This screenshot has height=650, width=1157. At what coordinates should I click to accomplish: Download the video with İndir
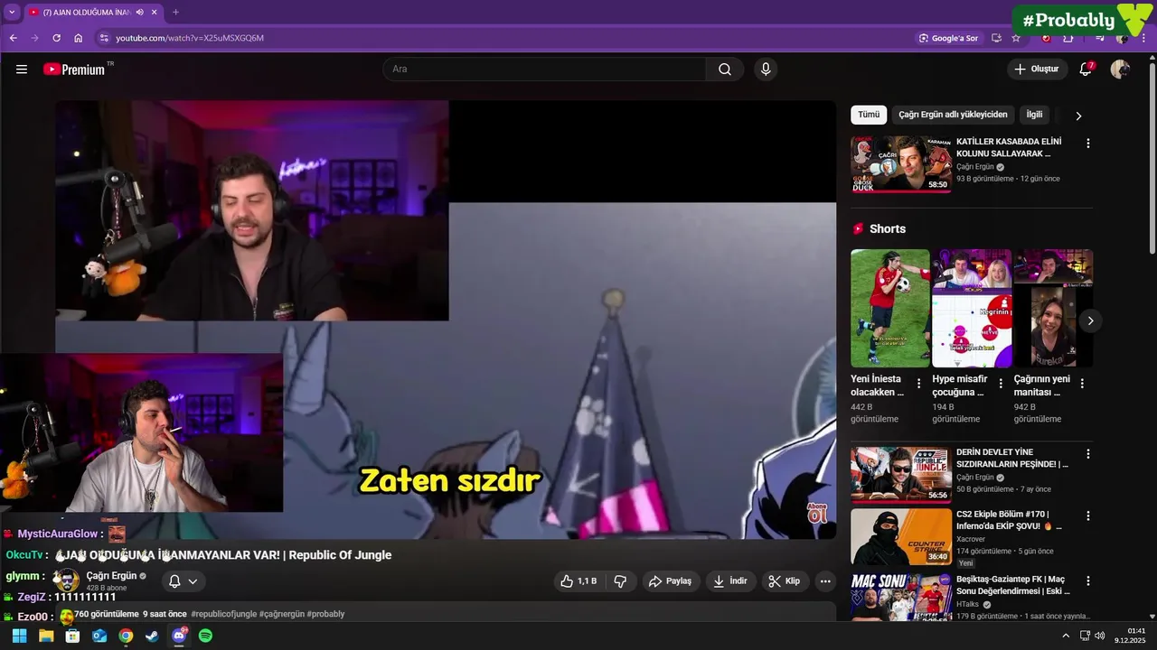(730, 581)
